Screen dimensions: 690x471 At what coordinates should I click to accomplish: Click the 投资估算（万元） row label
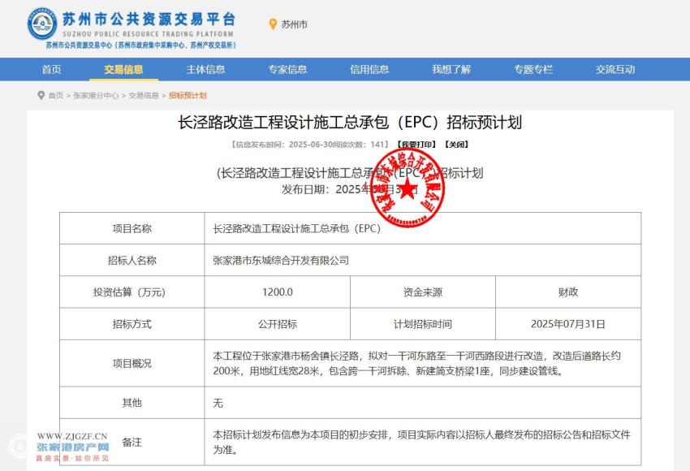pyautogui.click(x=129, y=292)
